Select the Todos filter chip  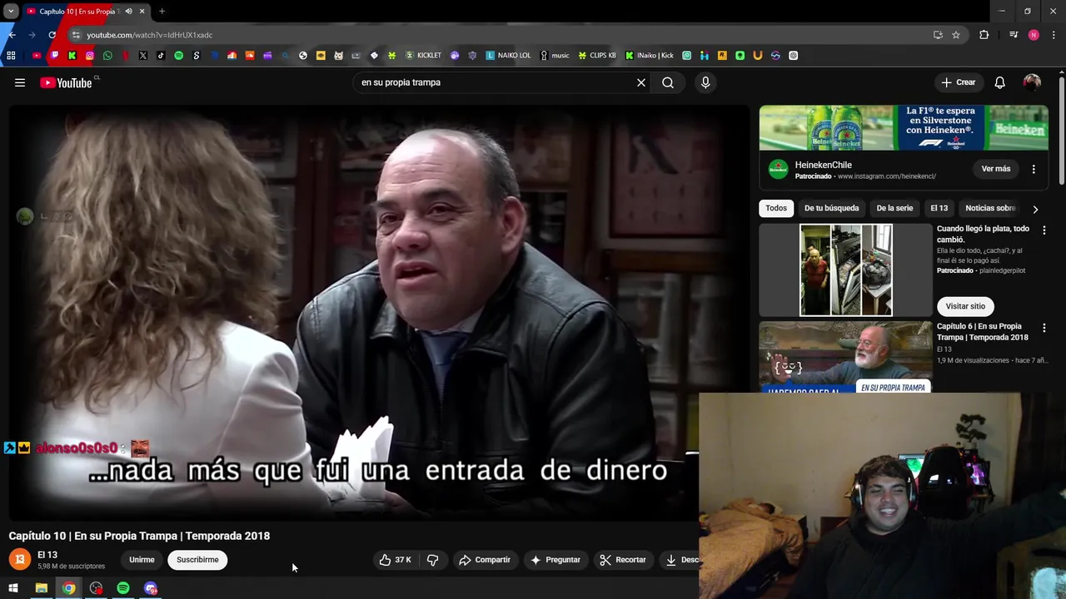776,208
